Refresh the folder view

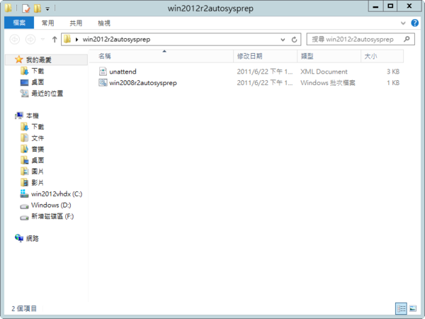(x=295, y=40)
